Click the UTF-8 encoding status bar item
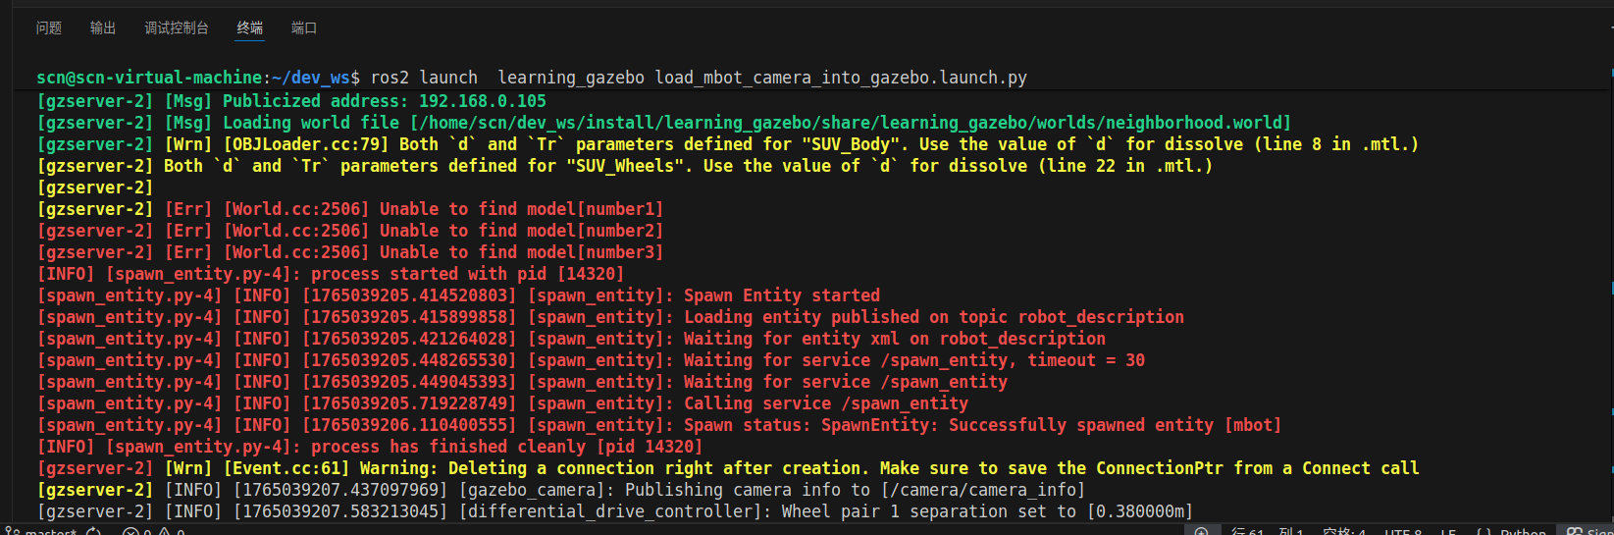 1403,531
